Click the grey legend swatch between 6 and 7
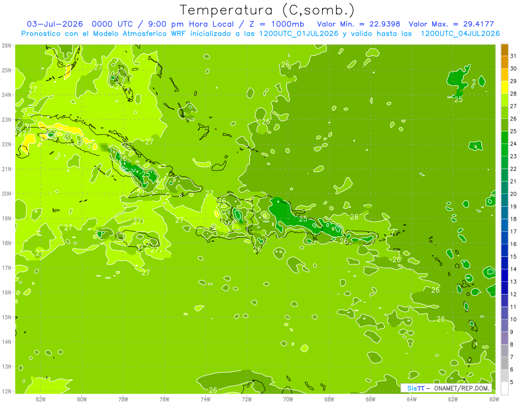Screen dimensions: 525x405 point(504,363)
